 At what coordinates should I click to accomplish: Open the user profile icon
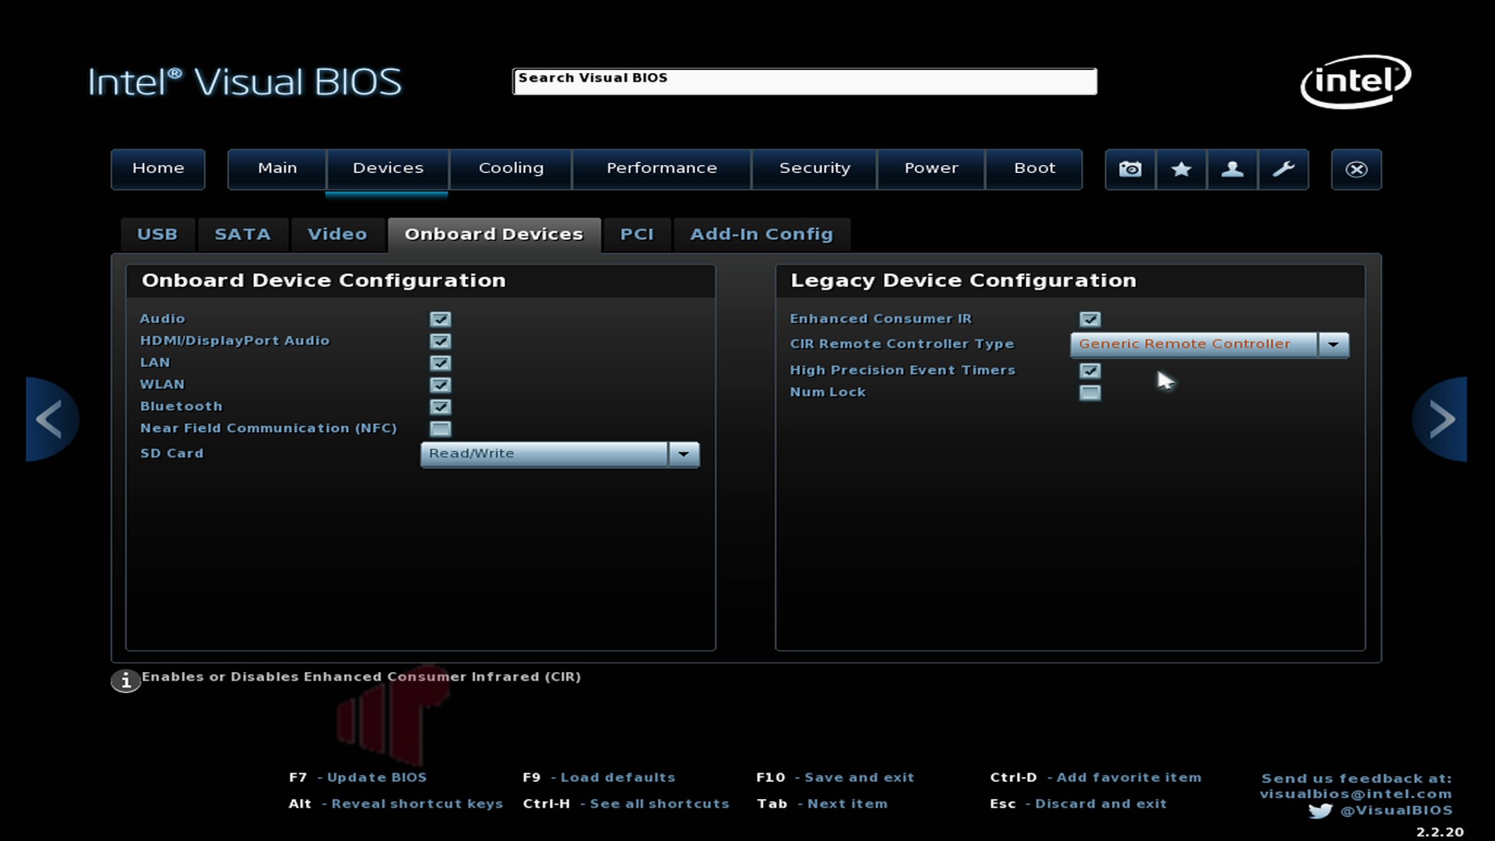(1232, 169)
